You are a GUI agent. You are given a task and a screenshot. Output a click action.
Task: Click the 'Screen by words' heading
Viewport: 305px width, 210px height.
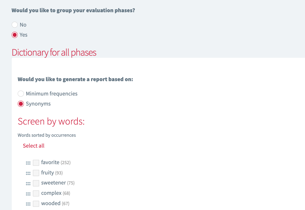point(51,122)
